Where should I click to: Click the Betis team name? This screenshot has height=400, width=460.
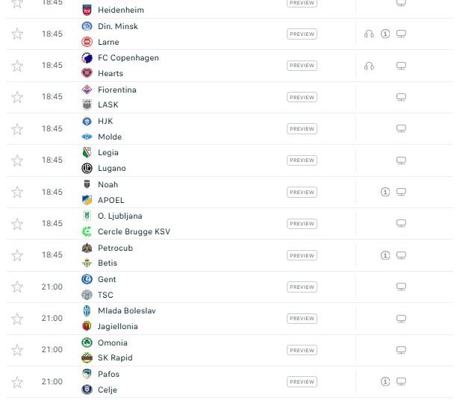(x=108, y=263)
